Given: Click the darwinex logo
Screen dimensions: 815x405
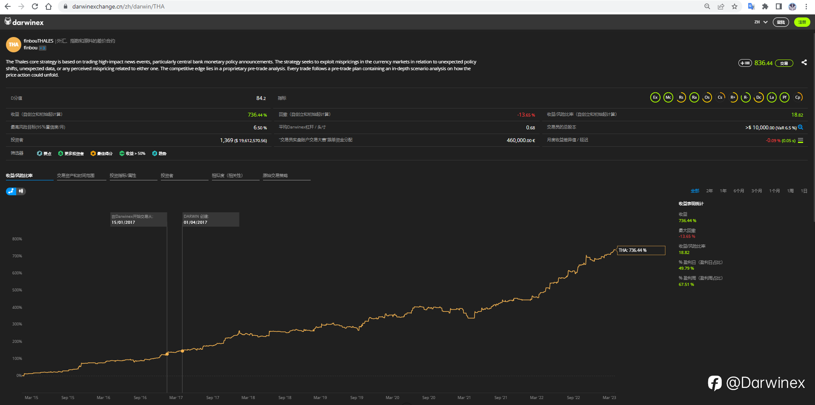Looking at the screenshot, I should click(24, 22).
